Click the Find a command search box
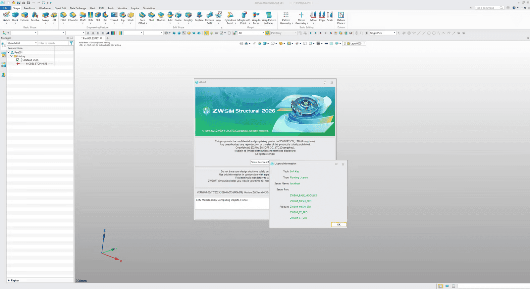The image size is (530, 289). (487, 8)
